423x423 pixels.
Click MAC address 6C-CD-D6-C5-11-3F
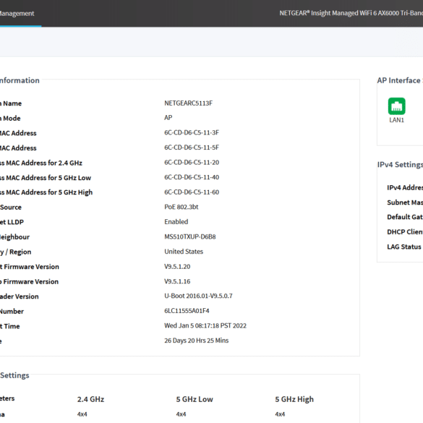point(192,132)
